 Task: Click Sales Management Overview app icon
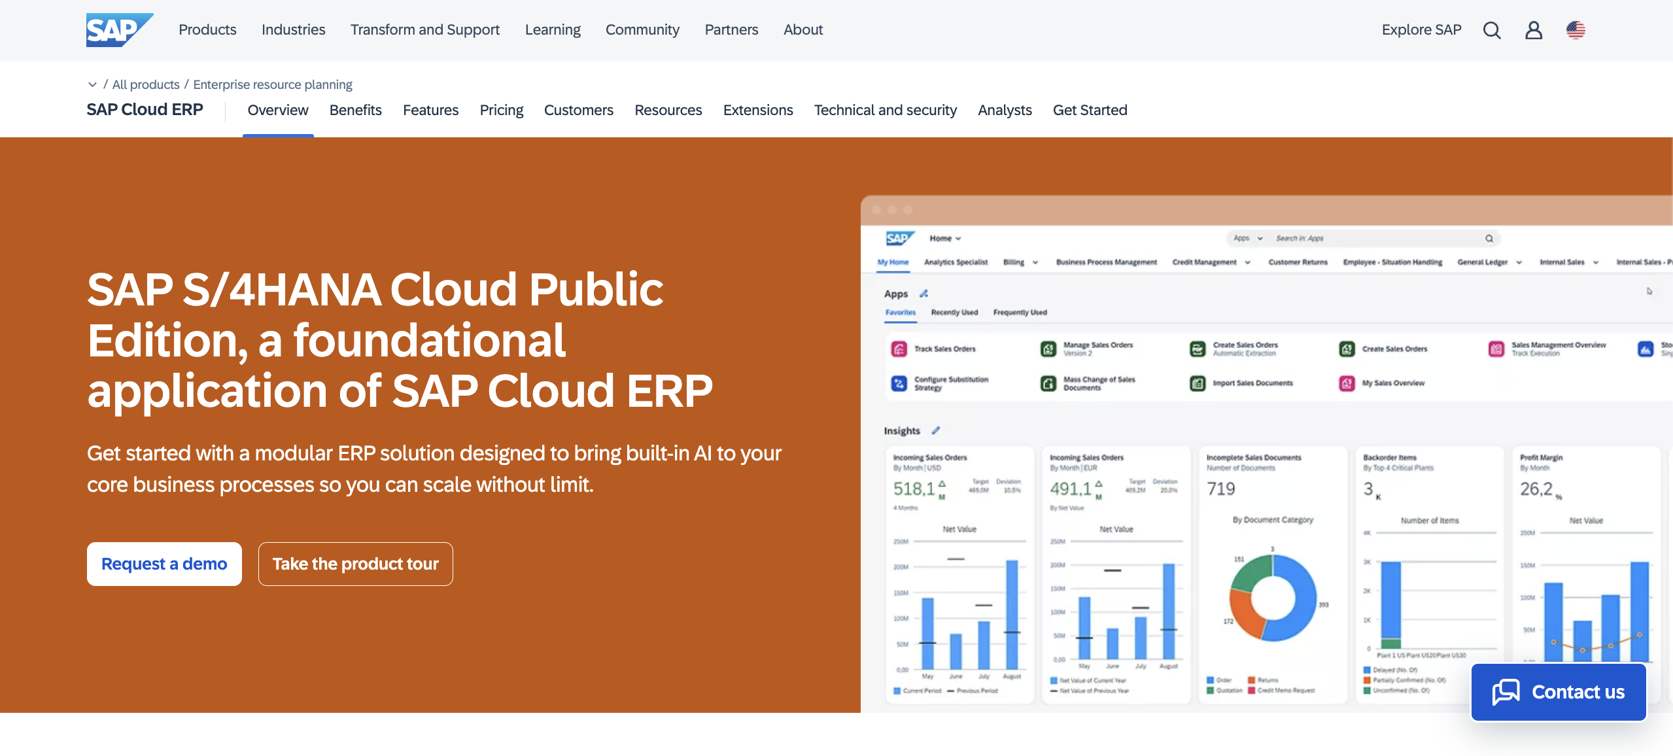[x=1496, y=349]
